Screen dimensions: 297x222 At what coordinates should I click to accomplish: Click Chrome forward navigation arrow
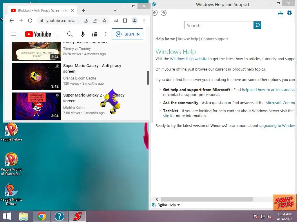tap(21, 21)
